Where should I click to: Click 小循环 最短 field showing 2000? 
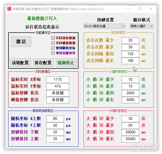(130, 93)
